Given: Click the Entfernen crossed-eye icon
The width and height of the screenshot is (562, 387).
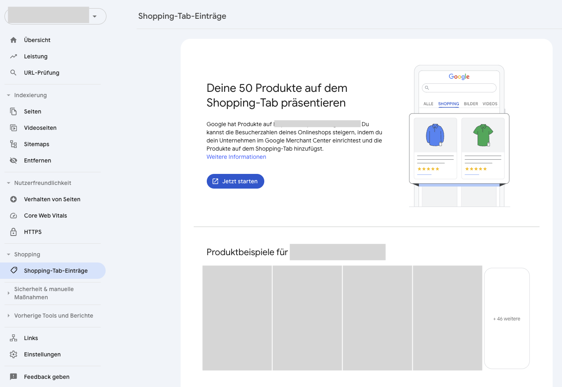Looking at the screenshot, I should [x=13, y=160].
